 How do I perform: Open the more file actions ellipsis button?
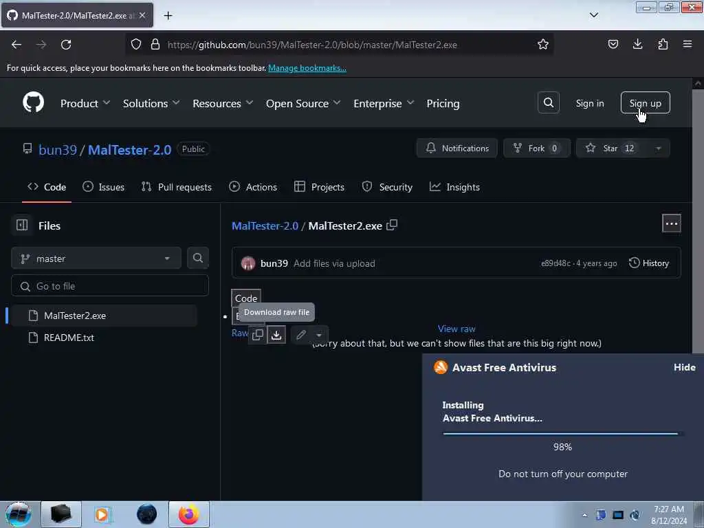coord(671,223)
